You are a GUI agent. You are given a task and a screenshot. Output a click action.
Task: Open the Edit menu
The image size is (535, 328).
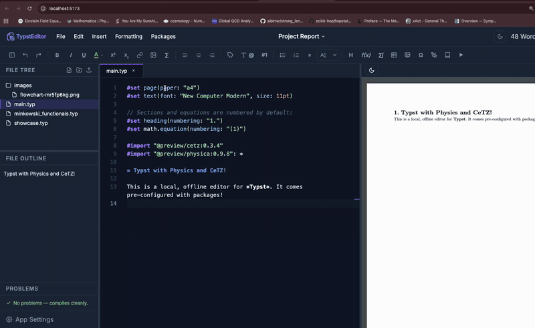[78, 37]
